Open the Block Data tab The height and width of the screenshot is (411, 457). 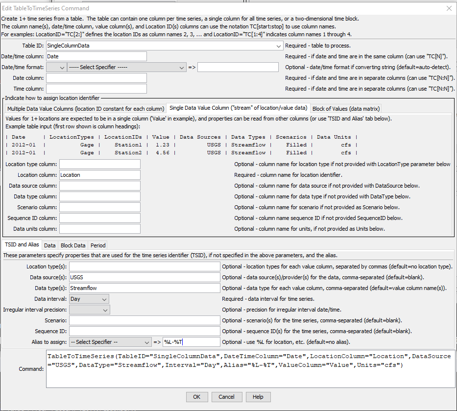[x=73, y=245]
